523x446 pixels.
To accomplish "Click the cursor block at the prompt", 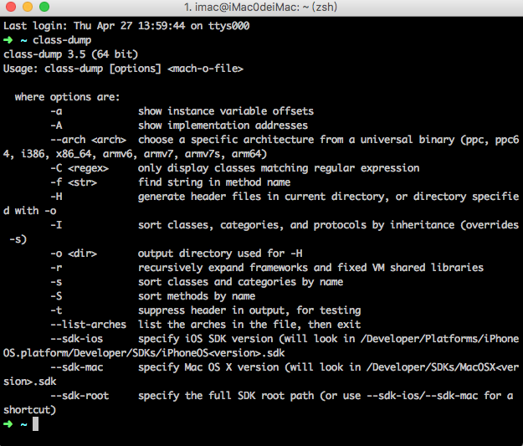I will pyautogui.click(x=35, y=424).
